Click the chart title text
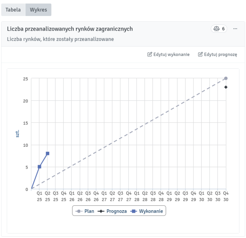246x238 pixels. [x=70, y=29]
